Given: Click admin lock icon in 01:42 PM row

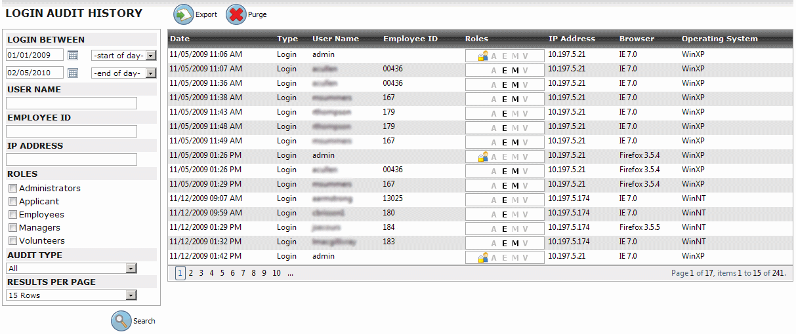Looking at the screenshot, I should pos(483,258).
